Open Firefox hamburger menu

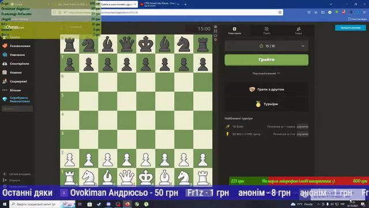coord(364,12)
